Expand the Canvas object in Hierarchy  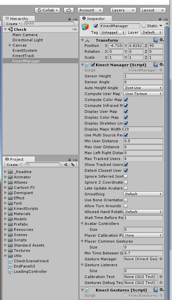coord(10,45)
